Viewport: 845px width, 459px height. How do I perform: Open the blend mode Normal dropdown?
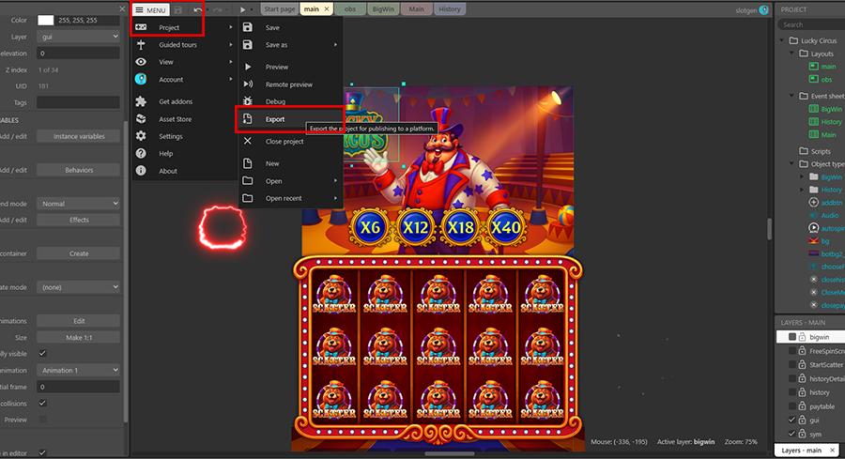coord(79,203)
